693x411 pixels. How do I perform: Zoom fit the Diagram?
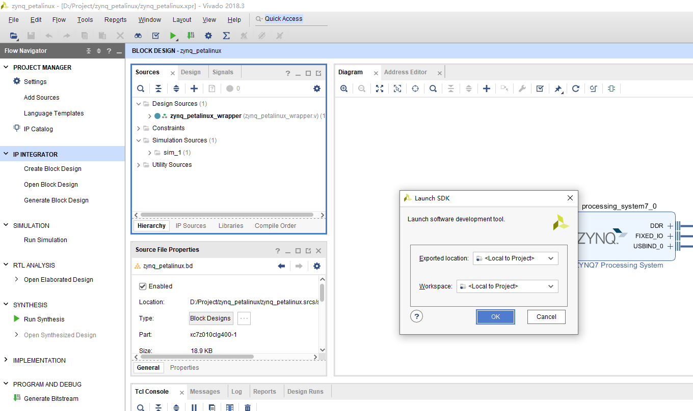tap(380, 89)
